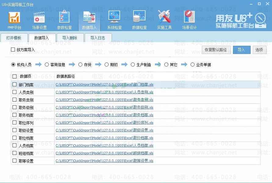Check the 人员档案 row checkbox
Screen dimensions: 272x183
[15, 145]
